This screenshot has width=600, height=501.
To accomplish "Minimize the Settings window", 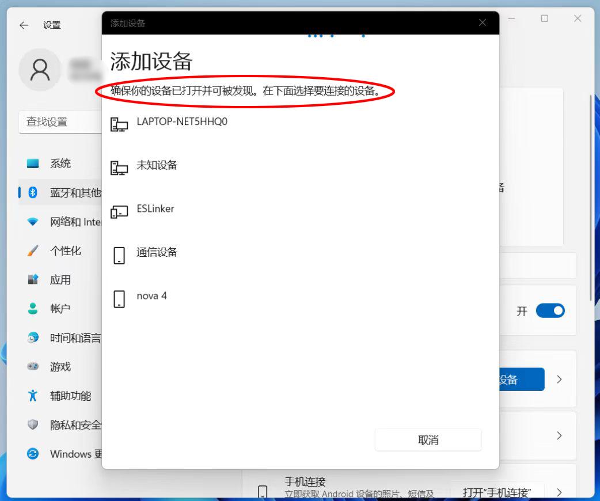I will [x=511, y=18].
